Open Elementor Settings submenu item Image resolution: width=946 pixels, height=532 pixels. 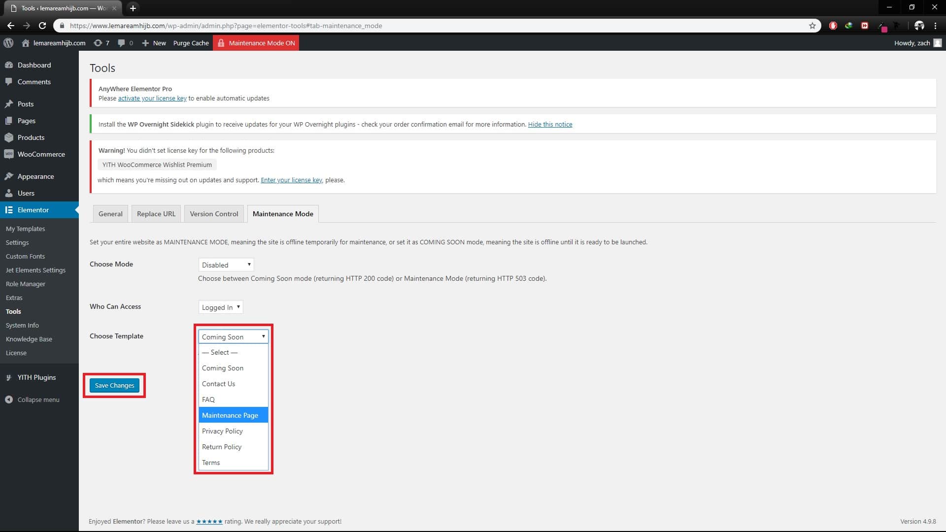tap(17, 242)
